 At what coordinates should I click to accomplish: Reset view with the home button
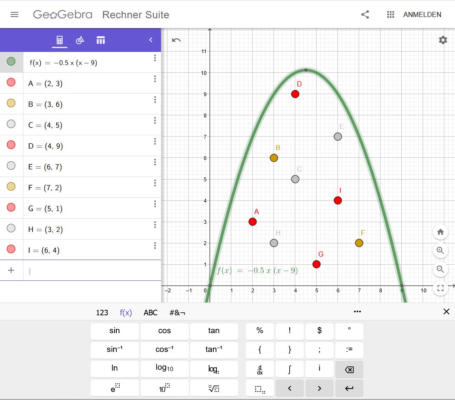[x=441, y=232]
